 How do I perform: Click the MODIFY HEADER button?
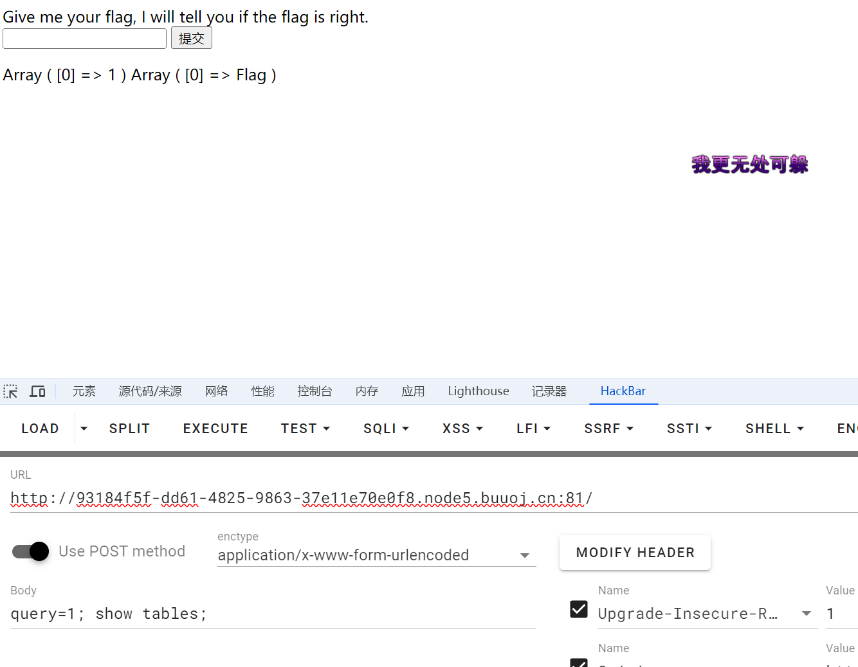coord(635,553)
